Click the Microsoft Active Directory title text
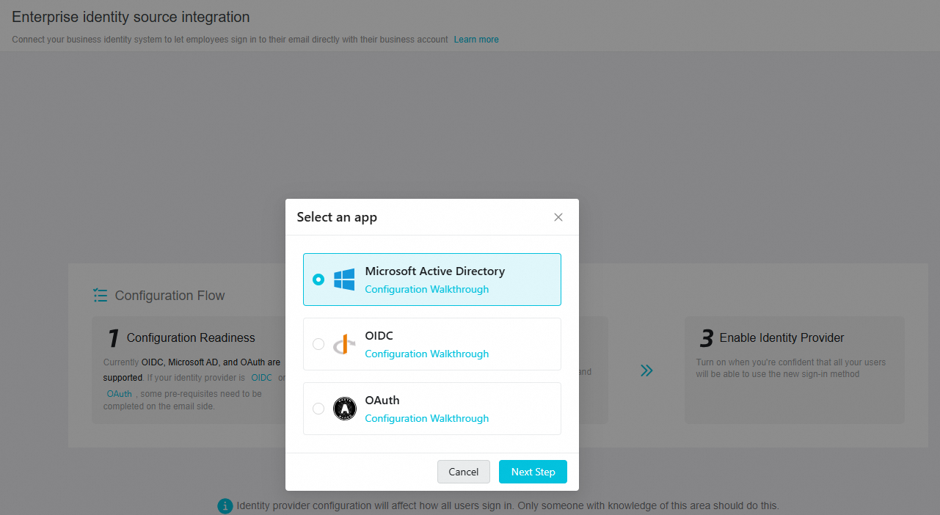This screenshot has width=940, height=515. coord(435,271)
